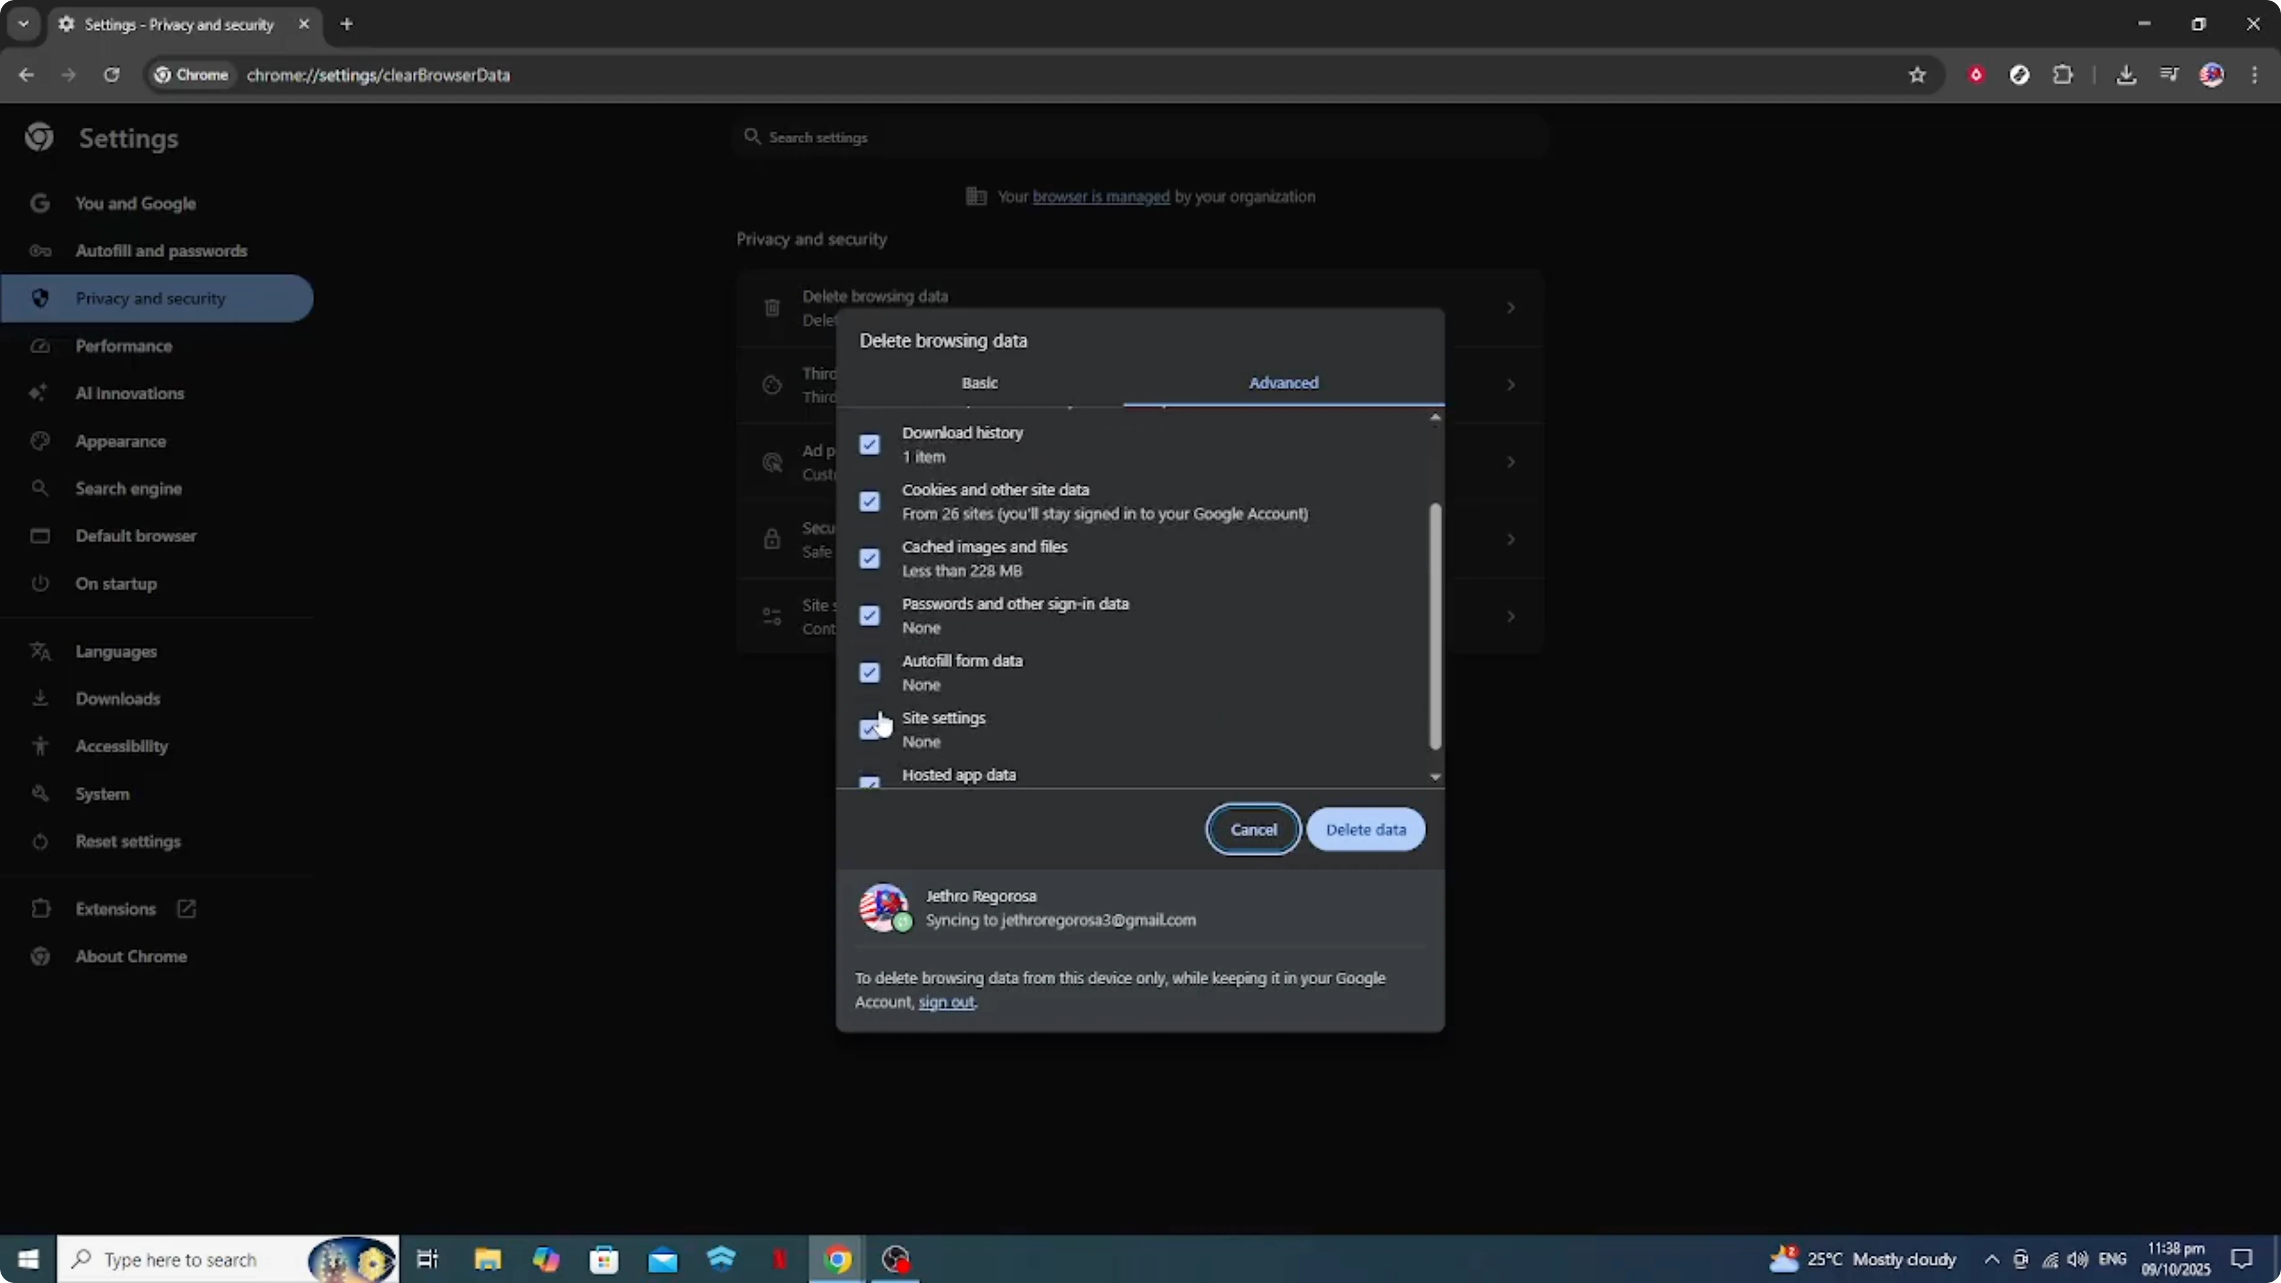
Task: Open the sign out link
Action: pos(946,1002)
